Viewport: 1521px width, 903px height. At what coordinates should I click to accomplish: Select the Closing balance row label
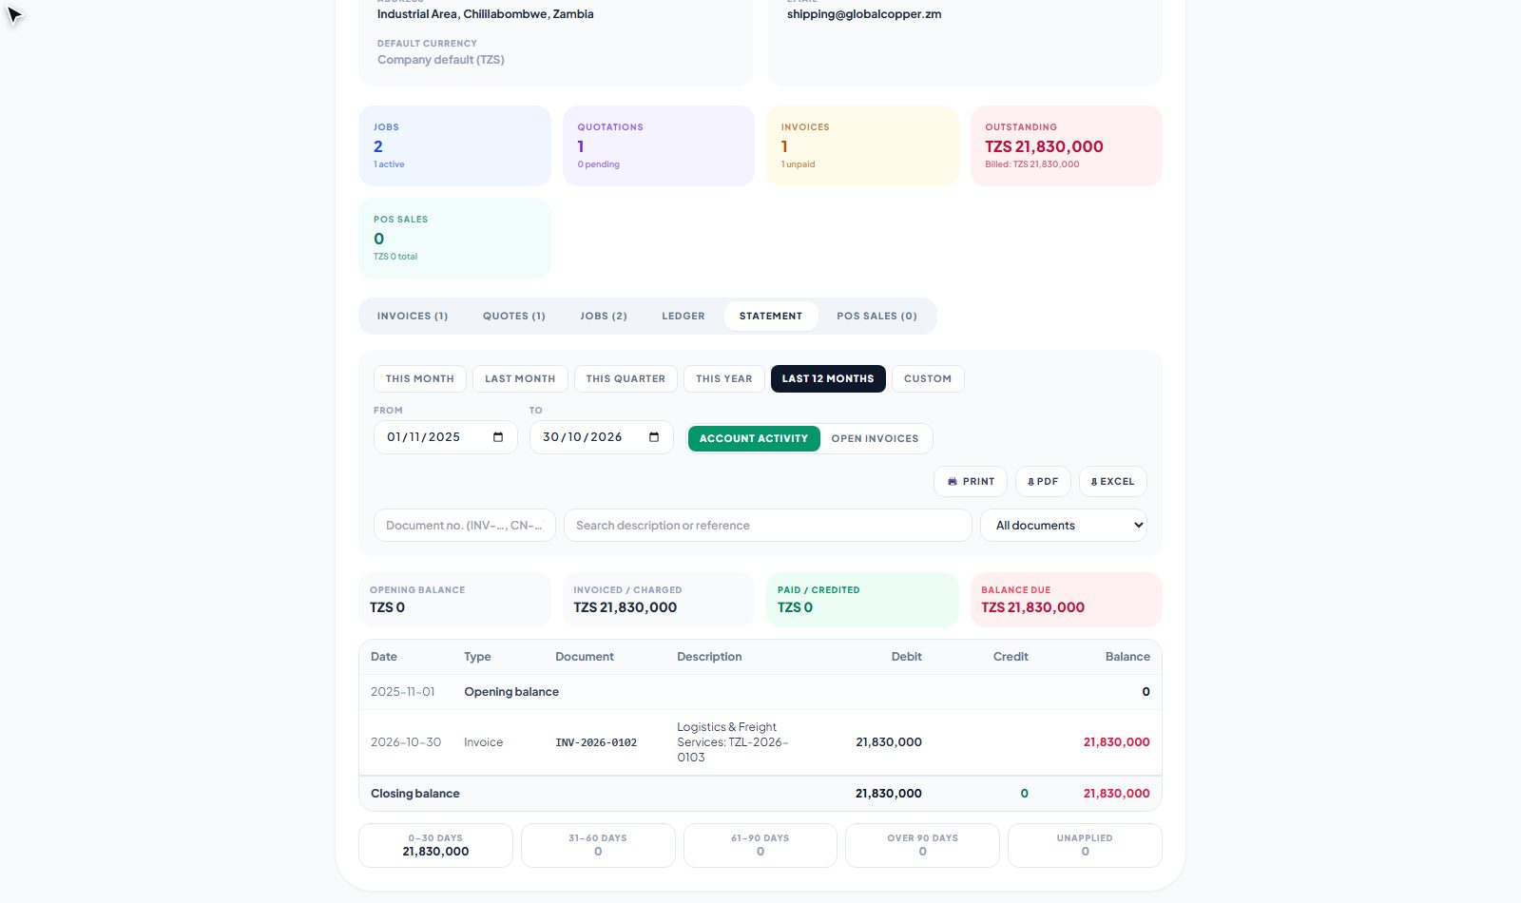(415, 794)
